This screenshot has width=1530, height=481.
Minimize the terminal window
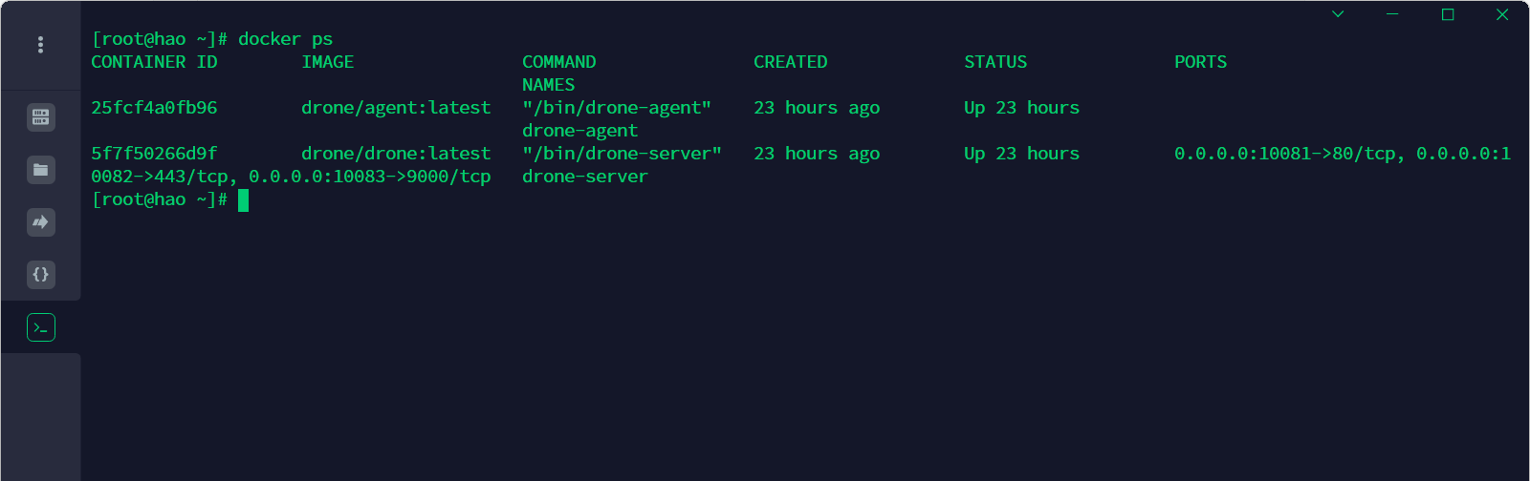[x=1392, y=14]
